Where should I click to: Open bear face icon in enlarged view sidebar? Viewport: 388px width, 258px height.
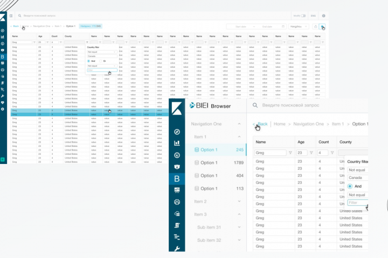[x=177, y=167]
